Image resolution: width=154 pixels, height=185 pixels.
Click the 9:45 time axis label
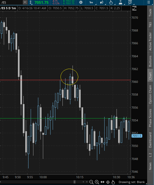tap(5, 177)
